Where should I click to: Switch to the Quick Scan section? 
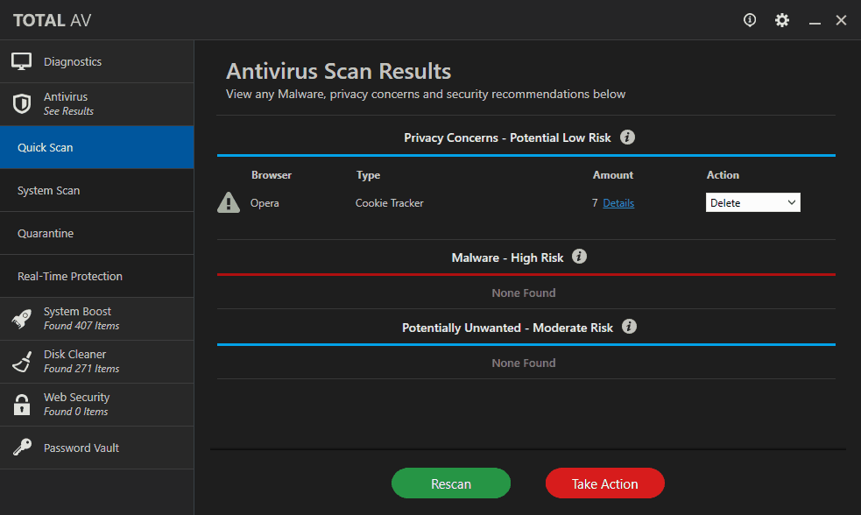click(x=96, y=147)
